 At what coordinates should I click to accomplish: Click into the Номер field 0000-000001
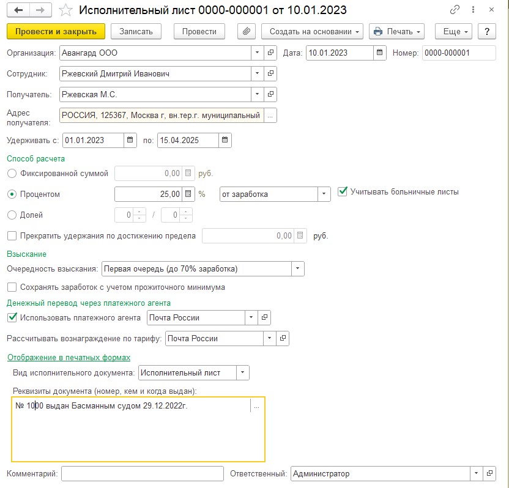pos(459,53)
